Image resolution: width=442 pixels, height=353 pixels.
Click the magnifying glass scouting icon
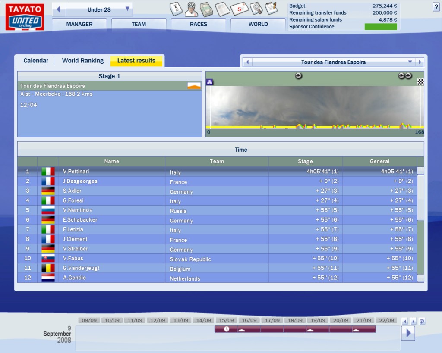[x=256, y=8]
